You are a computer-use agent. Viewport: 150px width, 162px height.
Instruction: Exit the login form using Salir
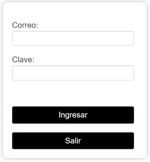pos(73,141)
